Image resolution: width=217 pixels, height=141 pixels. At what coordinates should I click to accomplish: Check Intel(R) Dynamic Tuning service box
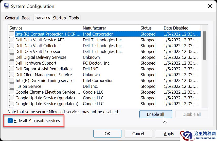click(12, 80)
